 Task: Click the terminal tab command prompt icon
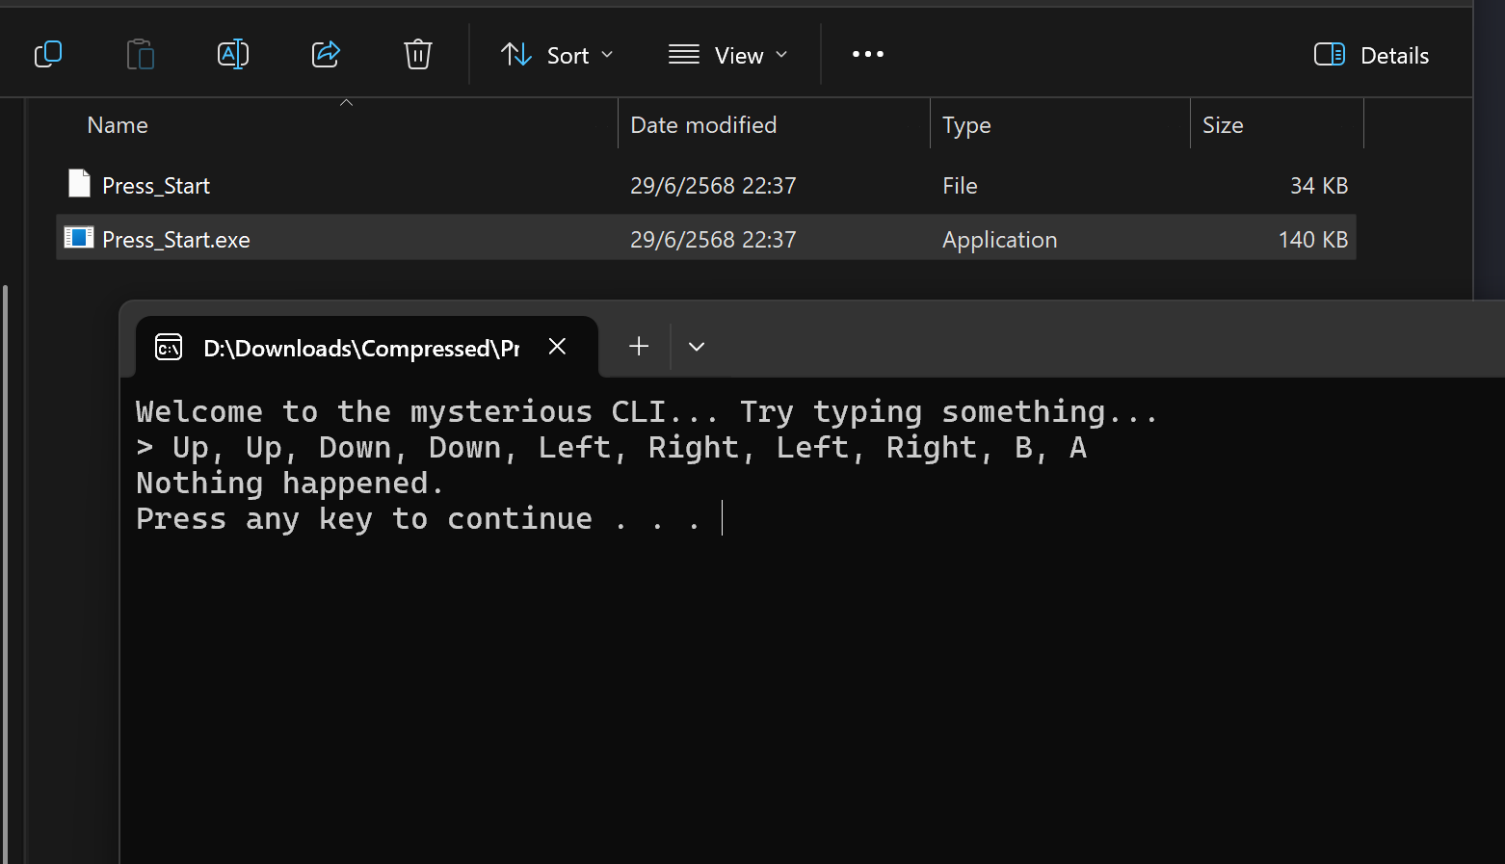tap(169, 347)
